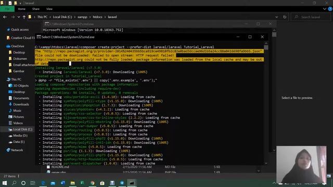The width and height of the screenshot is (333, 187).
Task: Go back using the Explorer back arrow
Action: [5, 17]
